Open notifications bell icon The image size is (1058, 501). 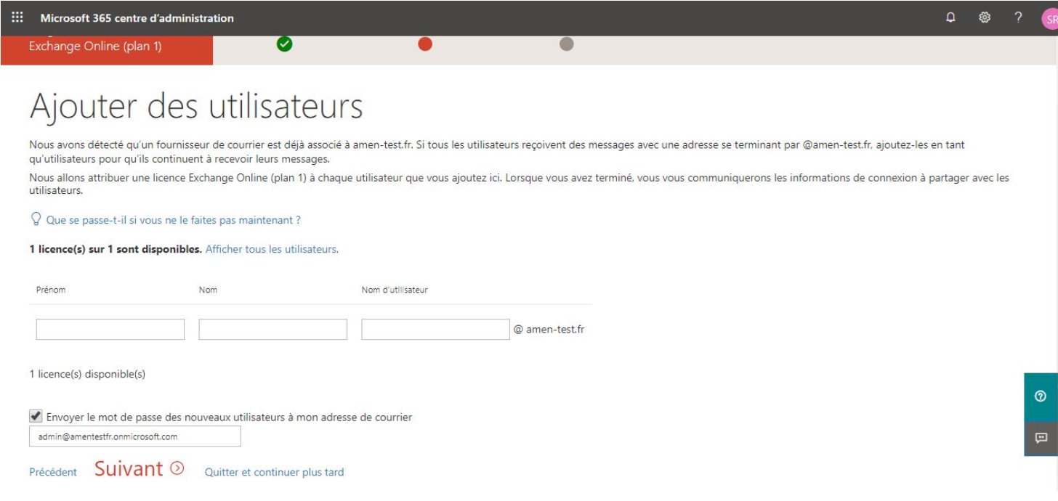(x=950, y=18)
